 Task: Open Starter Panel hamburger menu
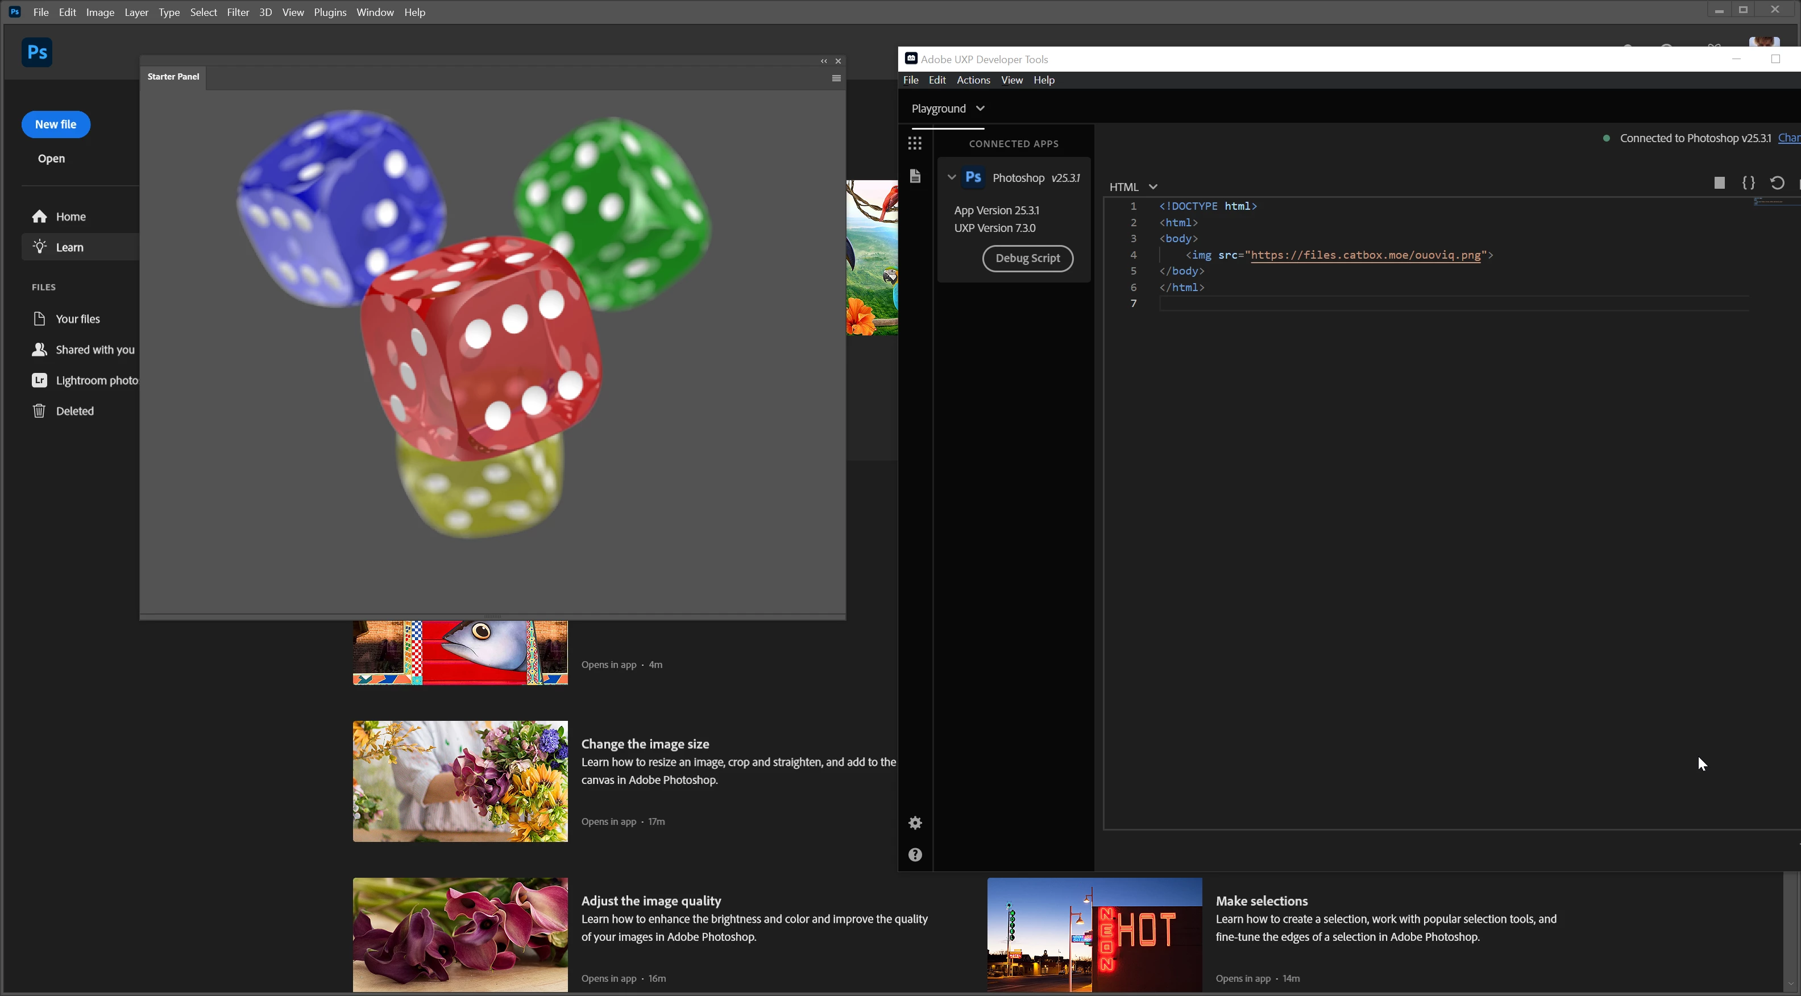pyautogui.click(x=836, y=78)
